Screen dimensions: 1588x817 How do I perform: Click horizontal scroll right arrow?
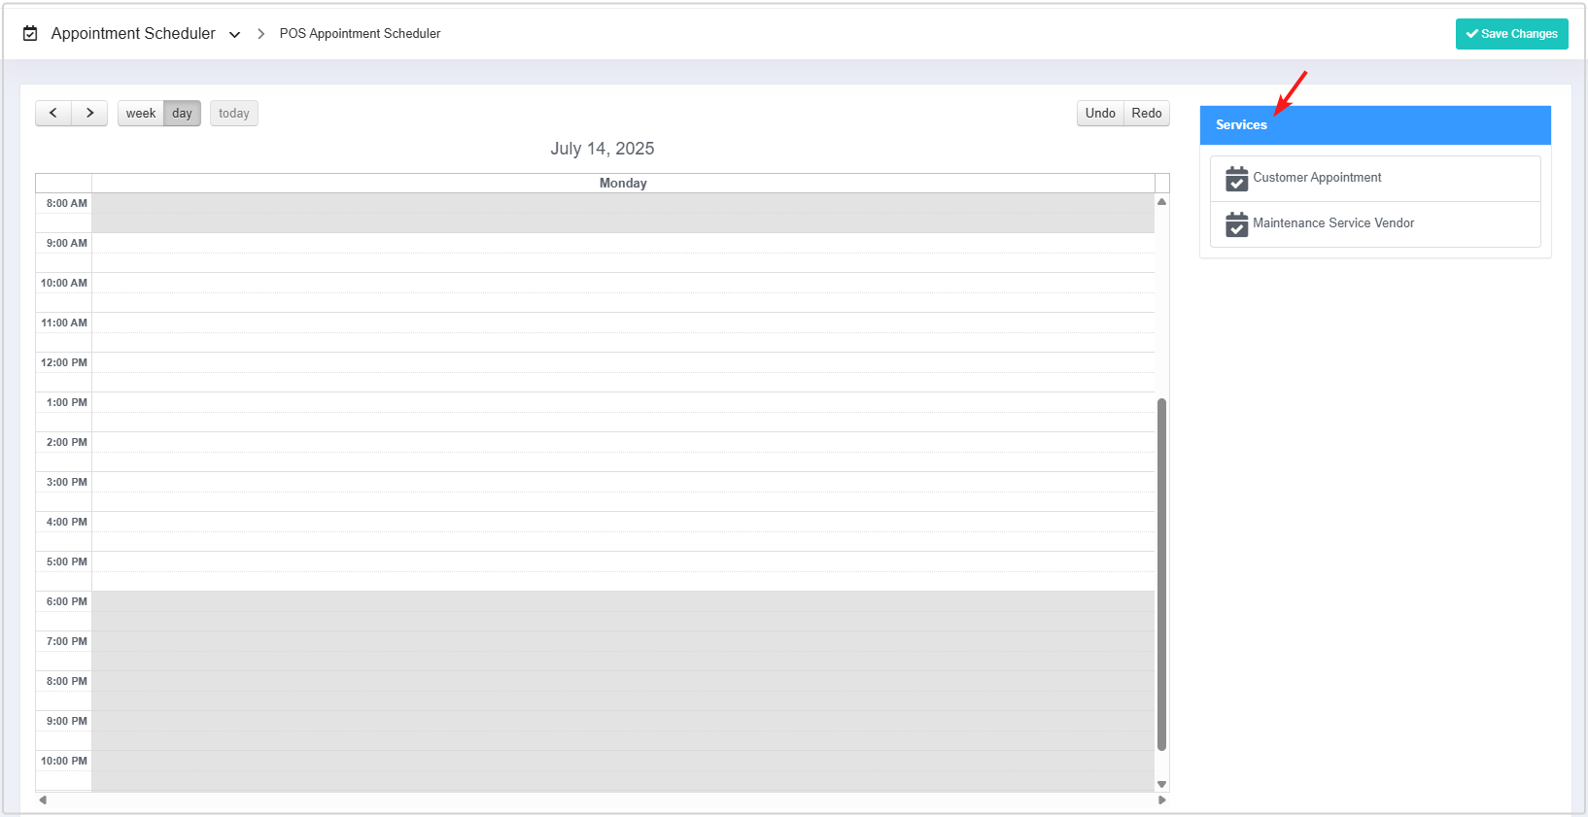coord(1161,800)
